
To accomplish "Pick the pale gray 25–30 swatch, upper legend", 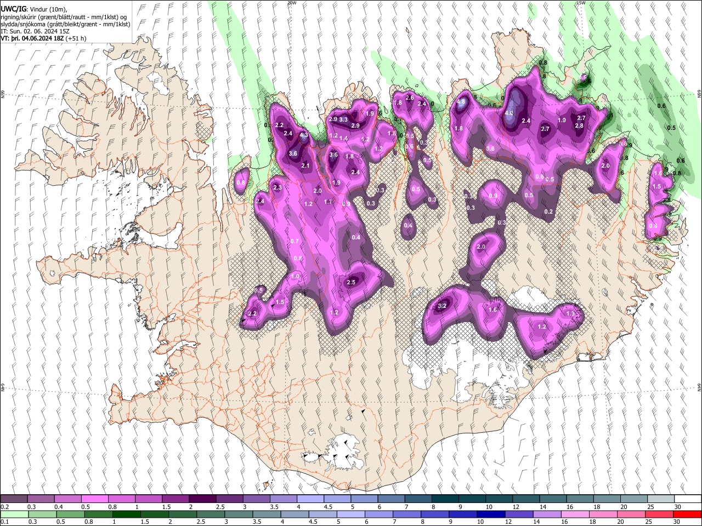I will point(661,499).
